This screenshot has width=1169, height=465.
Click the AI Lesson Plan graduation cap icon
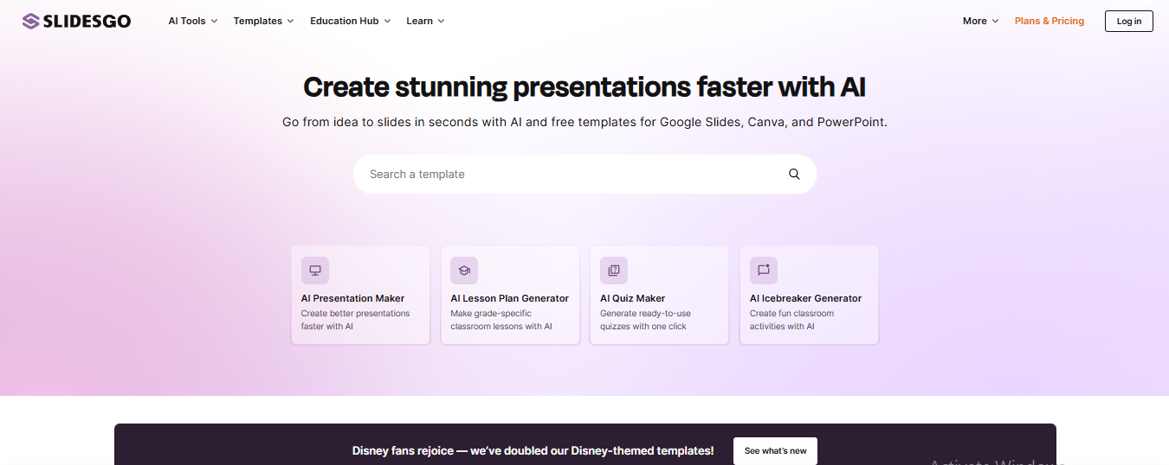pos(464,271)
